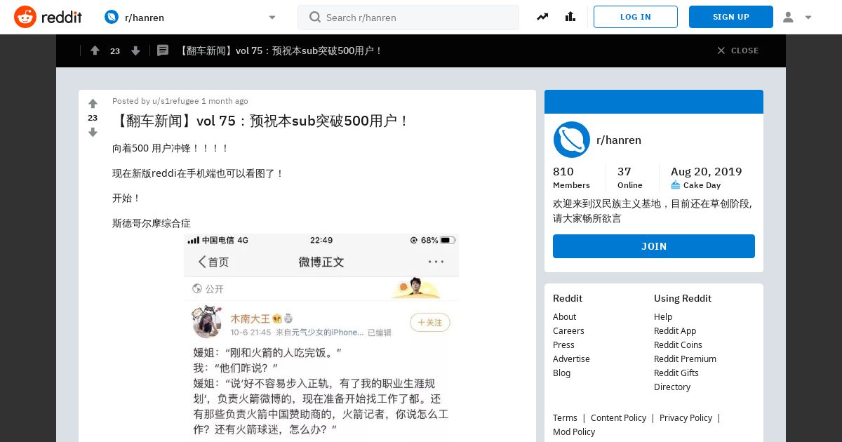Expand the r/hanren community dropdown
842x442 pixels.
[x=272, y=18]
